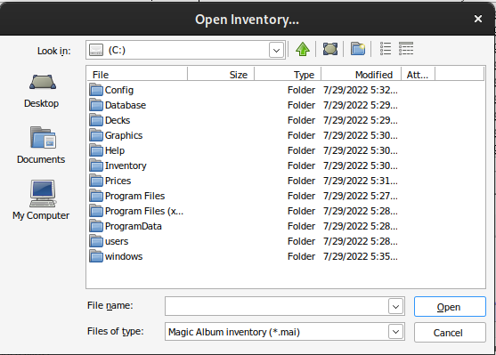
Task: Click the Help folder icon
Action: point(96,150)
